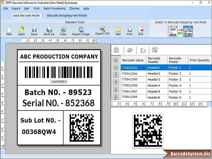The width and height of the screenshot is (212, 159).
Task: Click the Exit button
Action: (140, 30)
